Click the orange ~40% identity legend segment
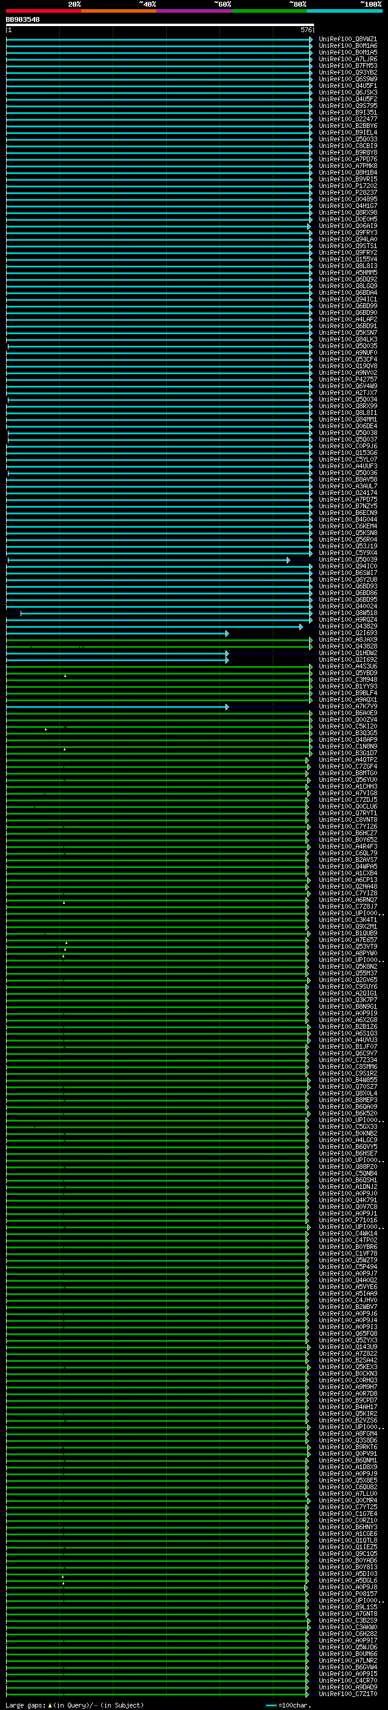Viewport: 388px width, 1710px height. [x=119, y=11]
